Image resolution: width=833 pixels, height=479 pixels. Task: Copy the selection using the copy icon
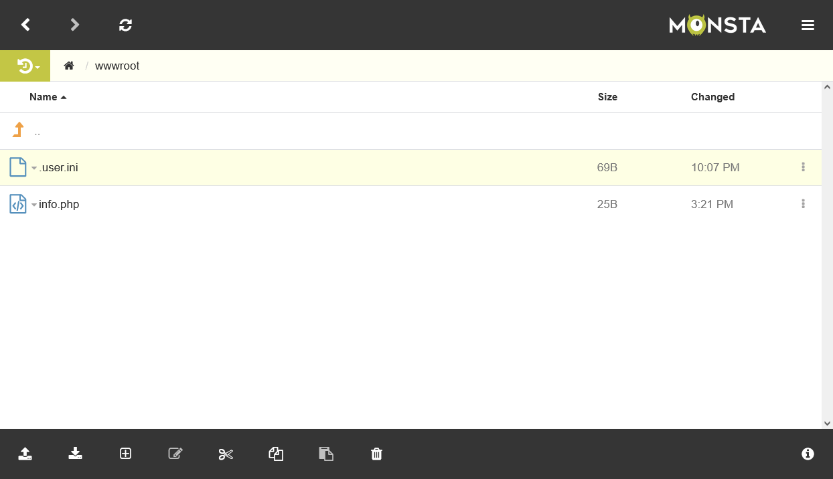click(276, 454)
